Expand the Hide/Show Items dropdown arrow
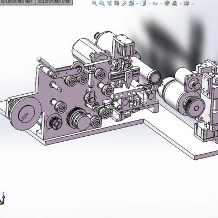218x218 pixels. [x=161, y=3]
